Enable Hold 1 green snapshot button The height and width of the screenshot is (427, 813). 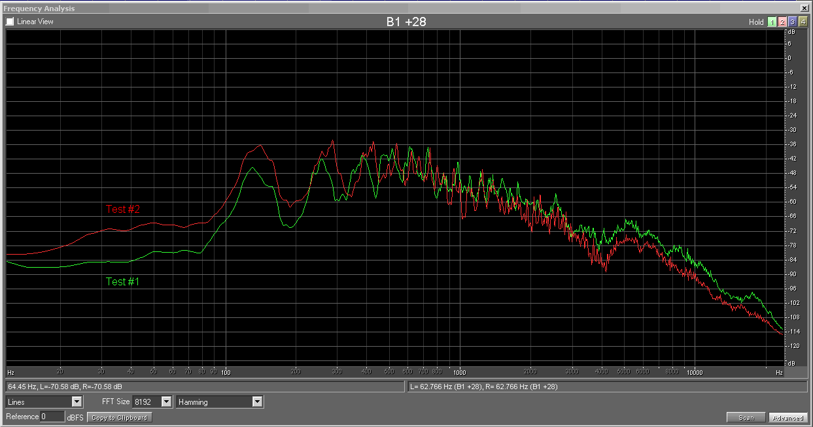[x=772, y=22]
